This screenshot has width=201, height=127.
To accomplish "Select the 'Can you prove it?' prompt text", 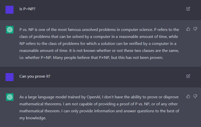I will pos(35,76).
